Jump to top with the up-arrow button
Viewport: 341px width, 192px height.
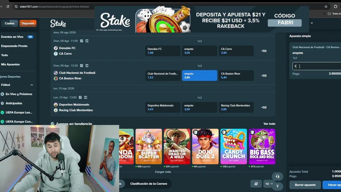click(x=277, y=186)
